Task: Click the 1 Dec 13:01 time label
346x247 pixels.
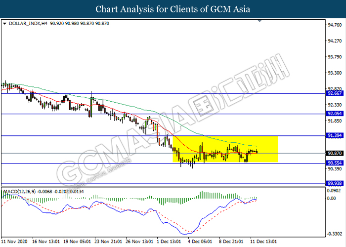Action: click(169, 242)
